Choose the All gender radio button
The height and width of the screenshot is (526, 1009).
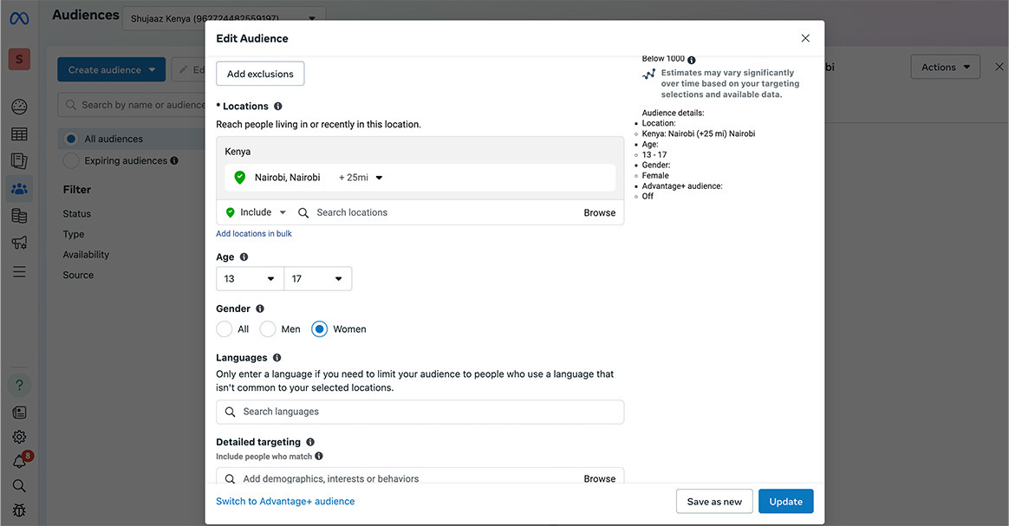click(x=224, y=329)
